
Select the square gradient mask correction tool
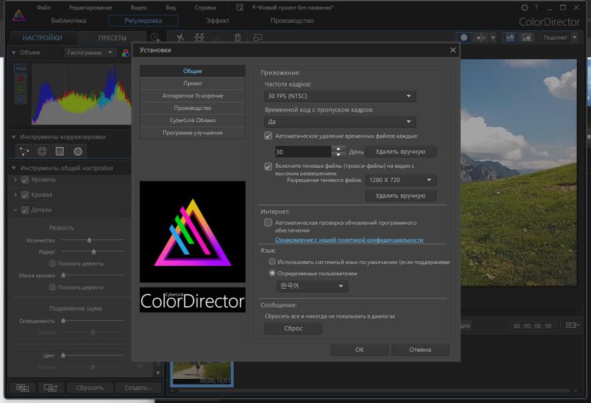tap(60, 151)
